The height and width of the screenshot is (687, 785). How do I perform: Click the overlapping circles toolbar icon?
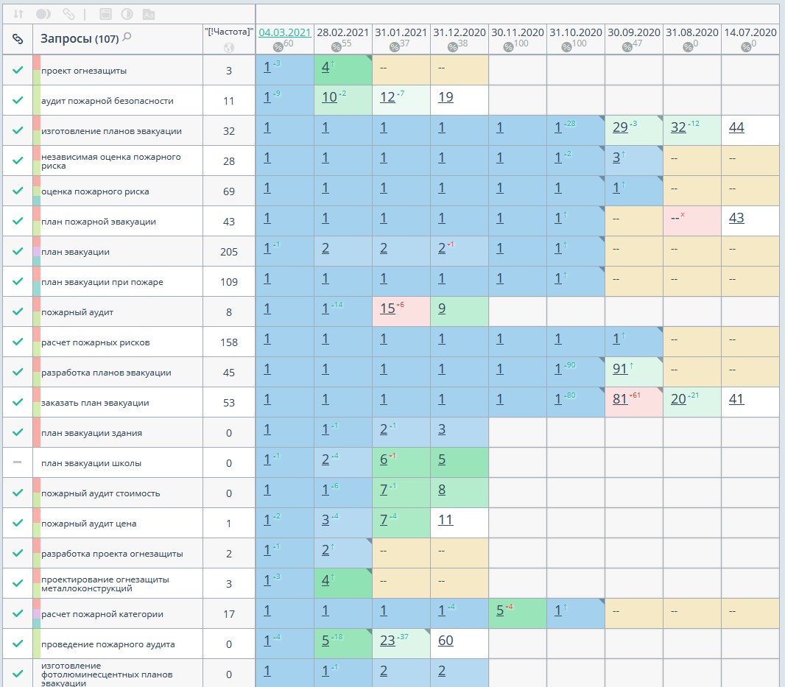tap(43, 14)
